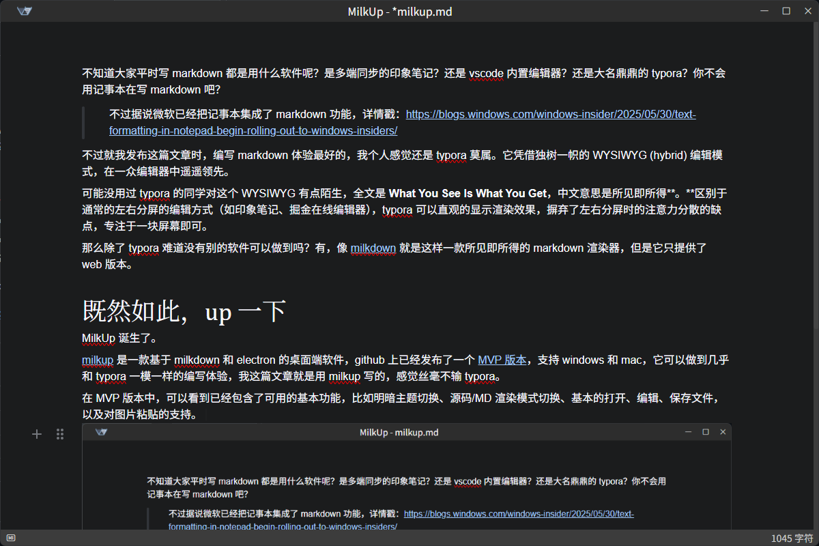819x546 pixels.
Task: Open the MVP 版本 link
Action: click(502, 360)
